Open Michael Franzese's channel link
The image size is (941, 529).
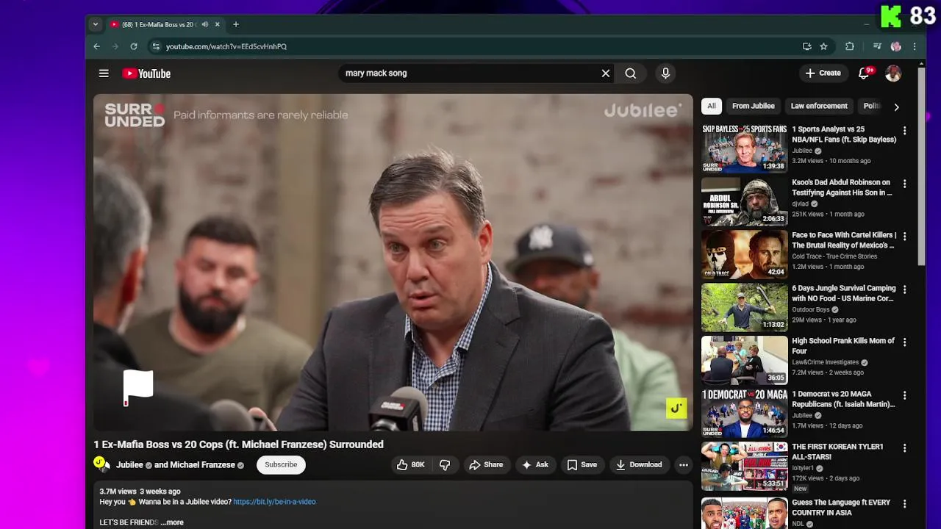pos(203,465)
